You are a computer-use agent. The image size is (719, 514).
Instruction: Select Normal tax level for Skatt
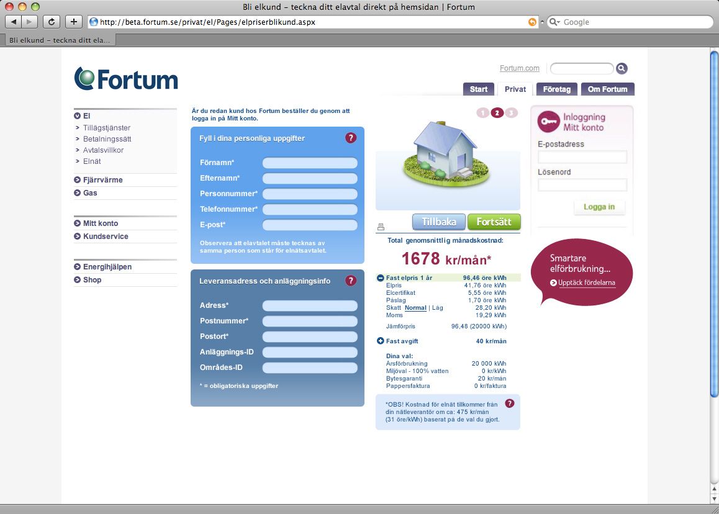[x=415, y=308]
